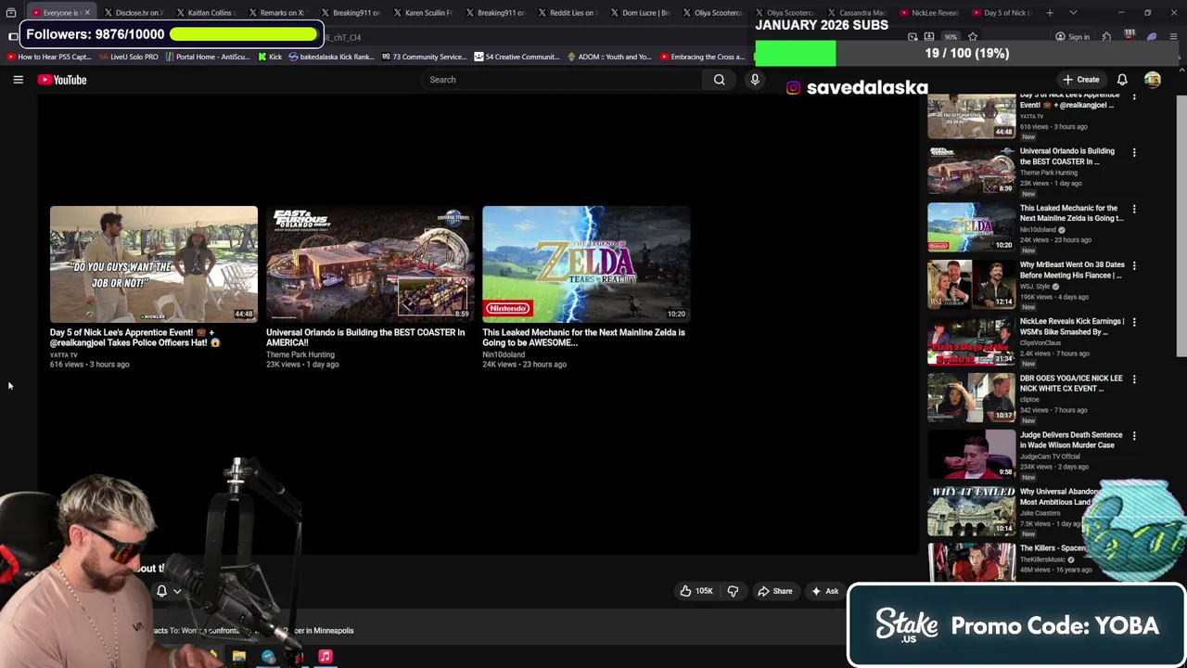The height and width of the screenshot is (668, 1187).
Task: Start voice search with microphone icon
Action: 755,80
